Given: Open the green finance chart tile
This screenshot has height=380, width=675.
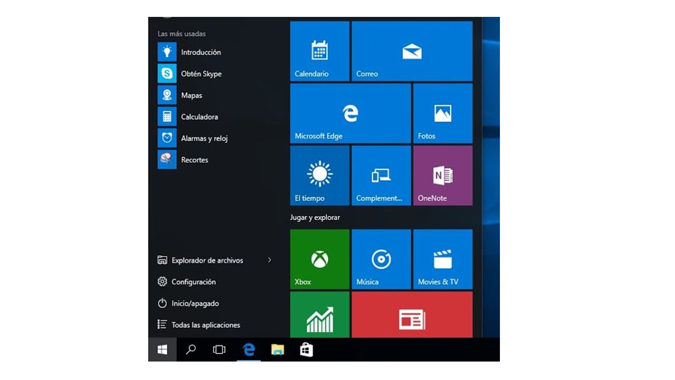Looking at the screenshot, I should [320, 315].
